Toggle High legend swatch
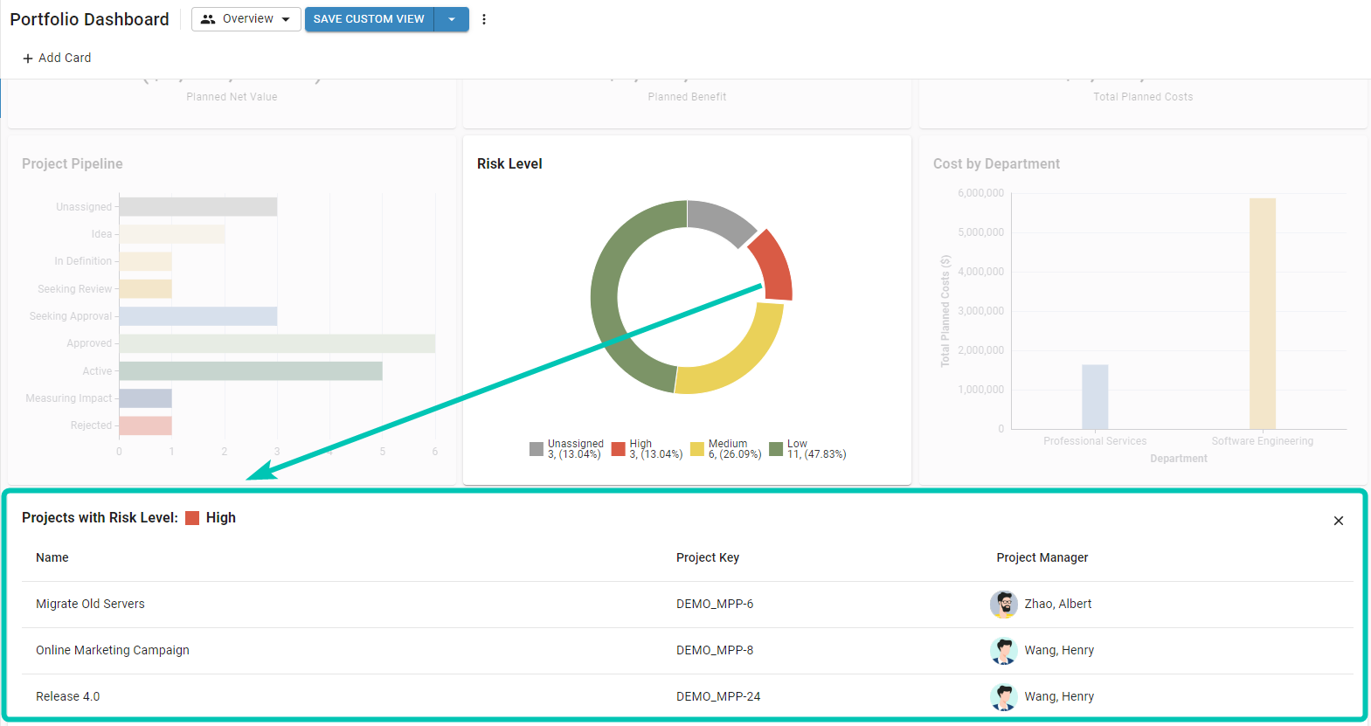 coord(619,449)
